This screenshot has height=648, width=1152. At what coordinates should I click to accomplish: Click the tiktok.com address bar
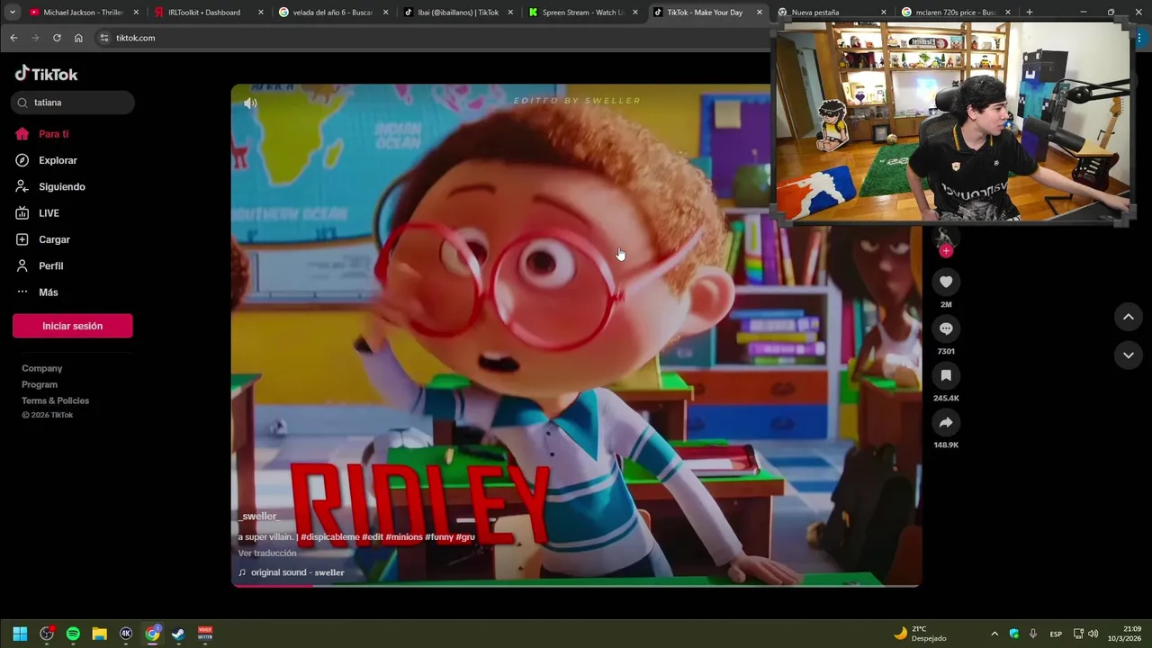pyautogui.click(x=432, y=38)
